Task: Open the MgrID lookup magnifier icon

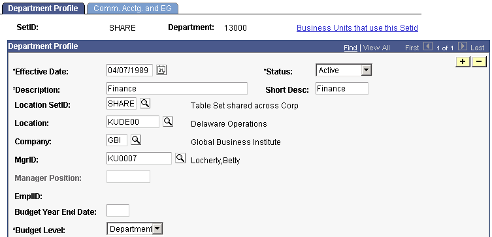Action: [180, 158]
